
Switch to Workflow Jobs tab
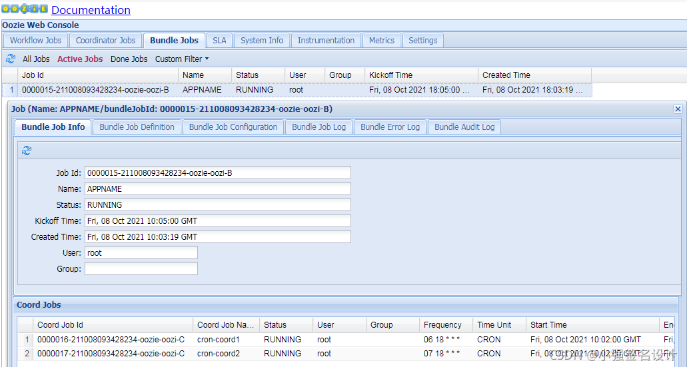click(35, 40)
